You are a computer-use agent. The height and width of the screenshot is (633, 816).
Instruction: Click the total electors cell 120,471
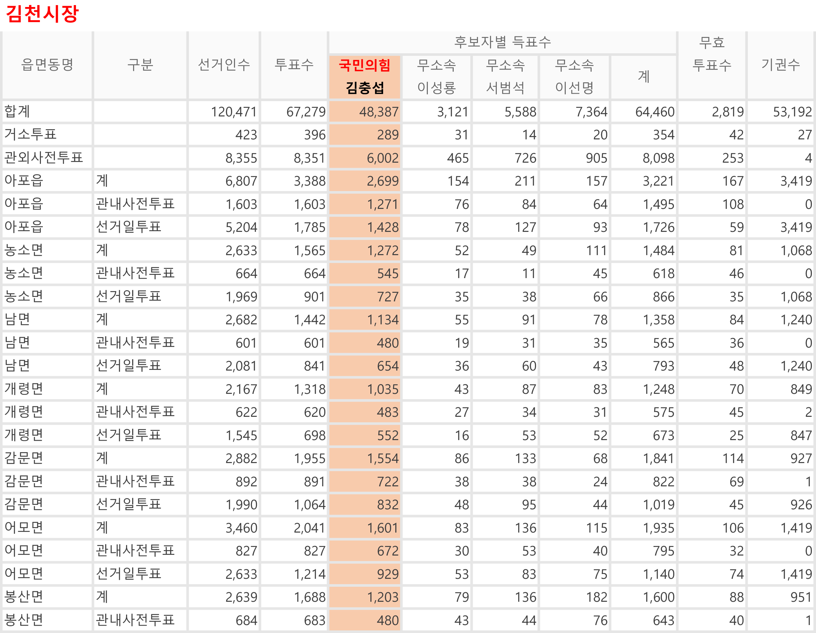[233, 112]
